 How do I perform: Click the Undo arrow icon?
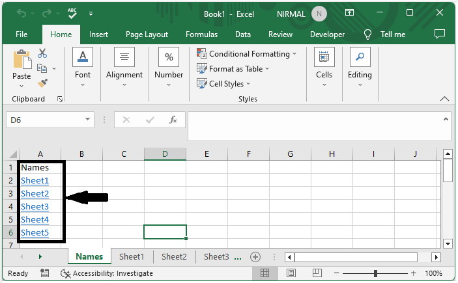point(21,14)
